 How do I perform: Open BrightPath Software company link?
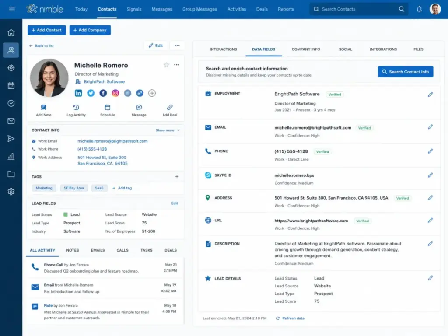coord(104,81)
